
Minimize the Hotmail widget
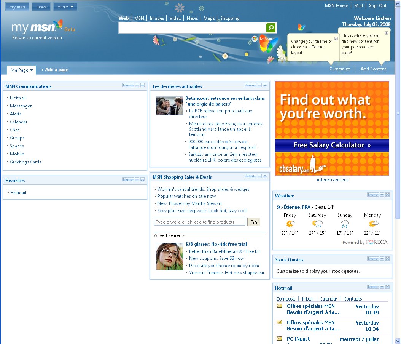[x=382, y=287]
